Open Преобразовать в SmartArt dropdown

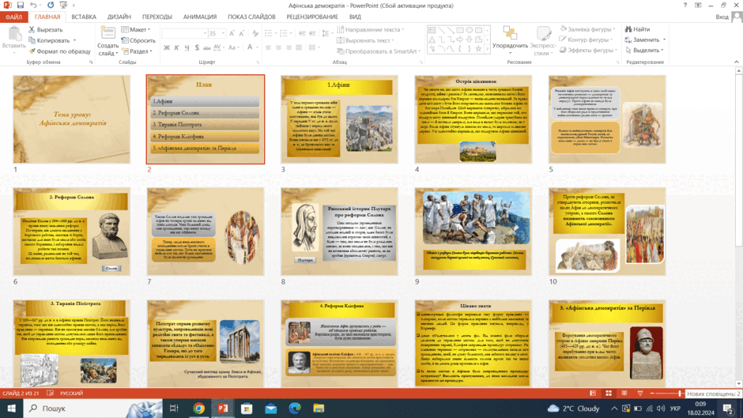point(379,51)
